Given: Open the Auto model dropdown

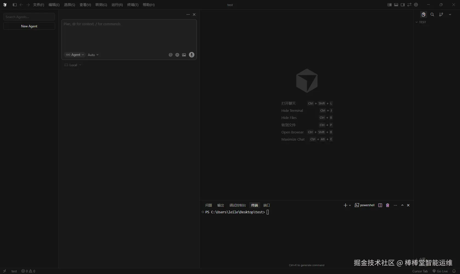Looking at the screenshot, I should [93, 55].
